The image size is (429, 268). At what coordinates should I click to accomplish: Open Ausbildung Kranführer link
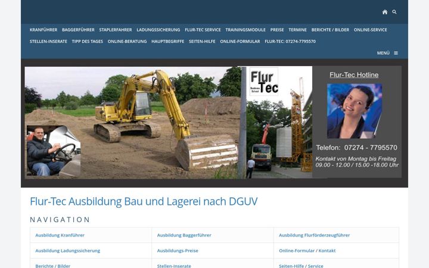(x=60, y=235)
